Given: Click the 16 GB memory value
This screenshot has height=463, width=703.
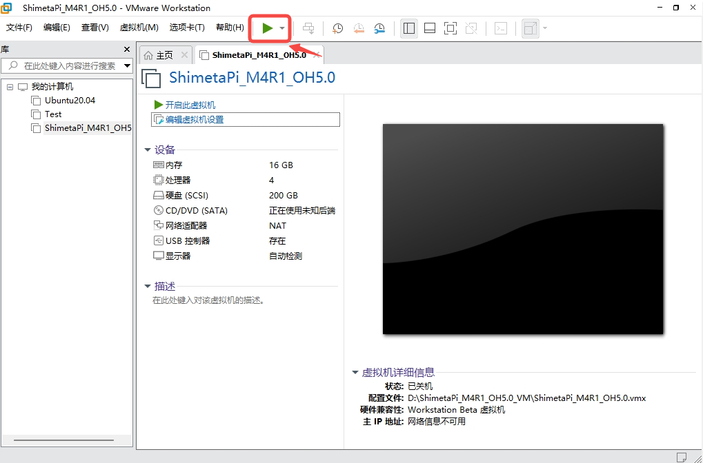Looking at the screenshot, I should (x=281, y=165).
